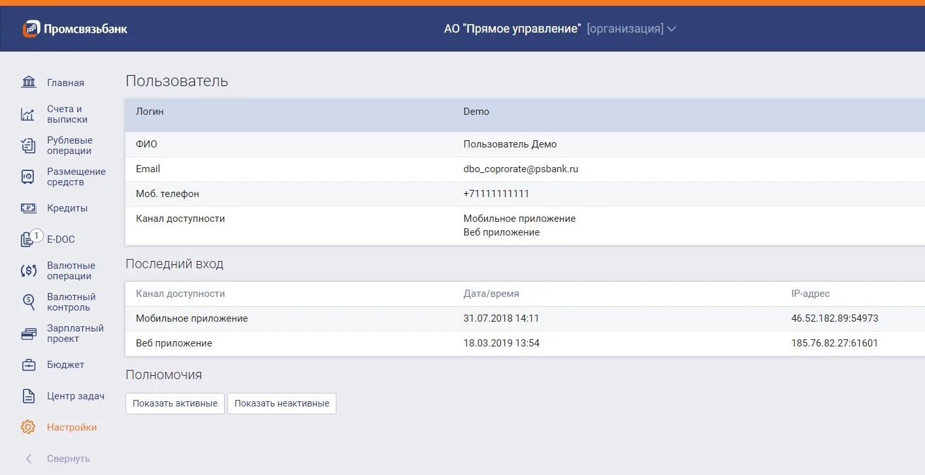The image size is (925, 475).
Task: Open the organization dropdown chevron
Action: (671, 29)
